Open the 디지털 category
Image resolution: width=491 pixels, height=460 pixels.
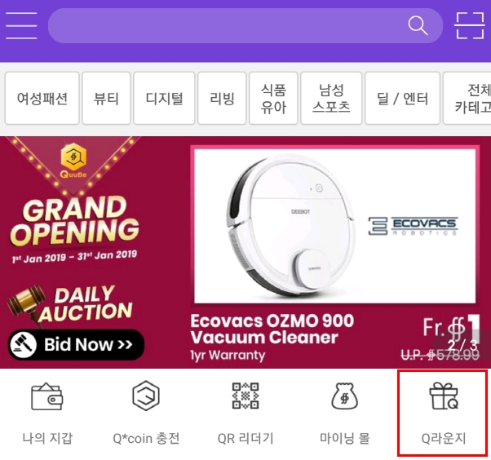pyautogui.click(x=164, y=99)
